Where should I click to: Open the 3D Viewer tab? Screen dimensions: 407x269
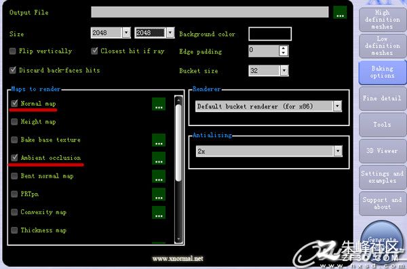tap(382, 151)
